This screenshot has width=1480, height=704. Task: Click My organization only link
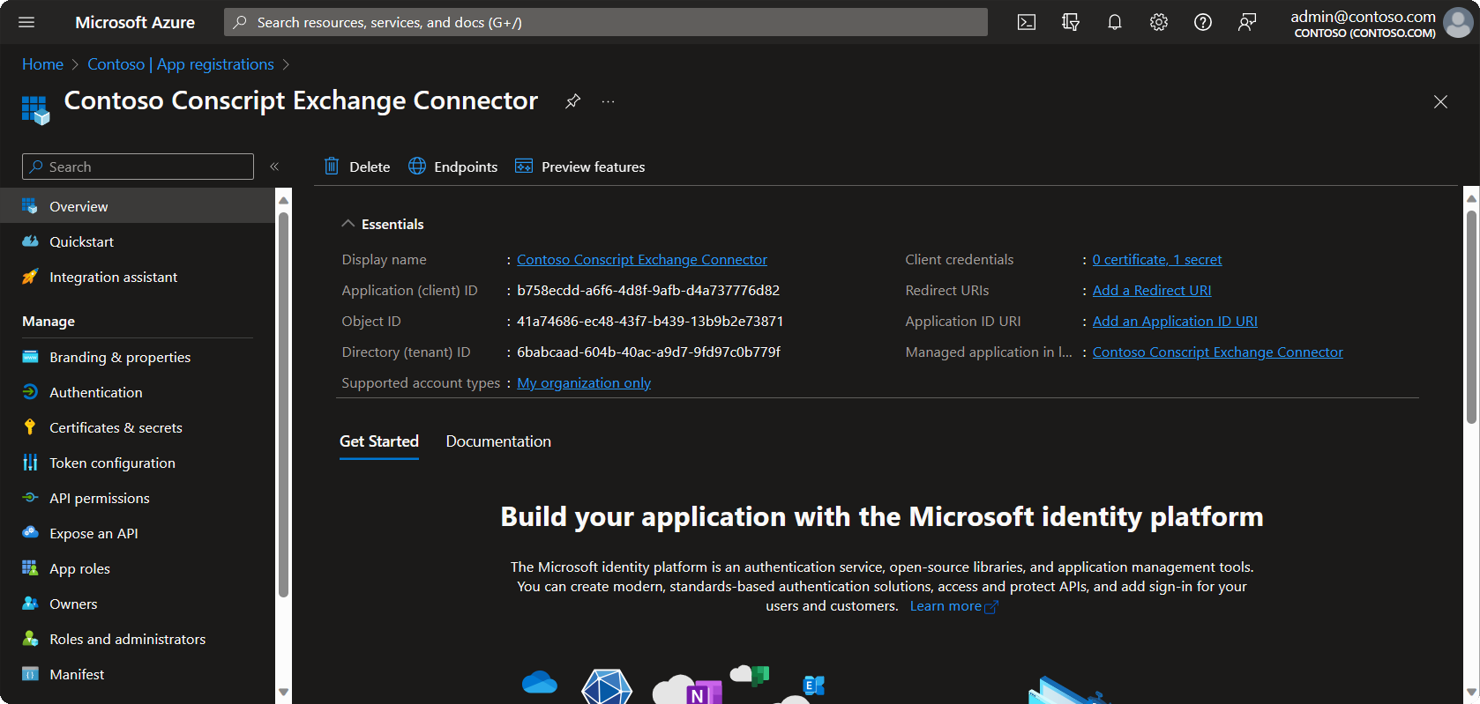coord(584,382)
